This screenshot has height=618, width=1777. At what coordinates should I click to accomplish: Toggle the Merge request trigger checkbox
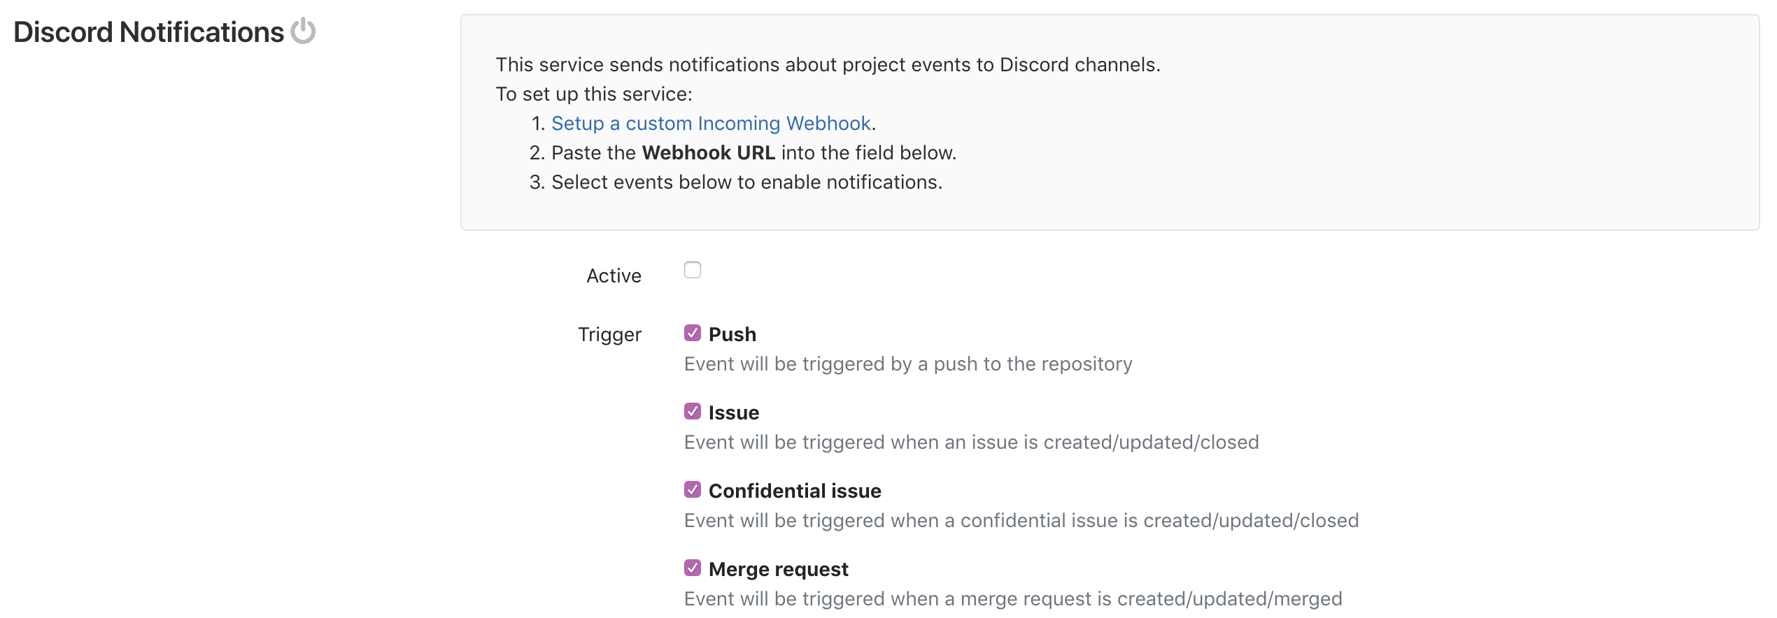click(x=693, y=568)
